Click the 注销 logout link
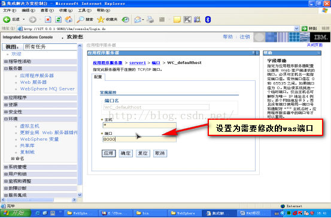The height and width of the screenshot is (218, 331). click(245, 37)
